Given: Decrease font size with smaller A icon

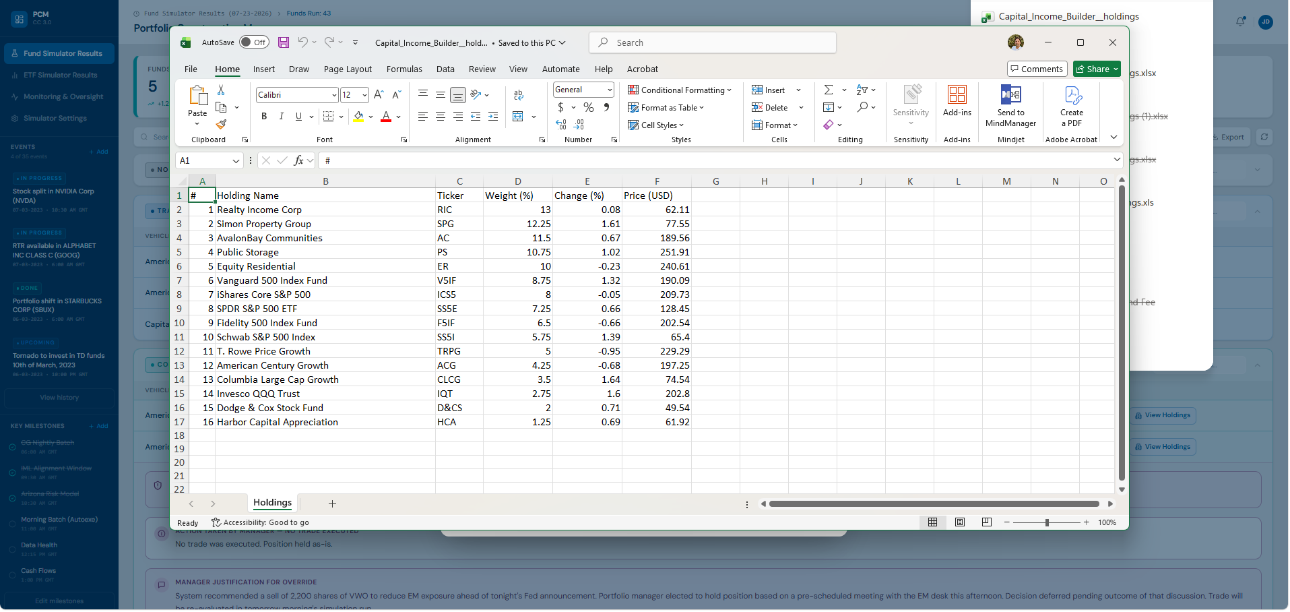Looking at the screenshot, I should (396, 95).
